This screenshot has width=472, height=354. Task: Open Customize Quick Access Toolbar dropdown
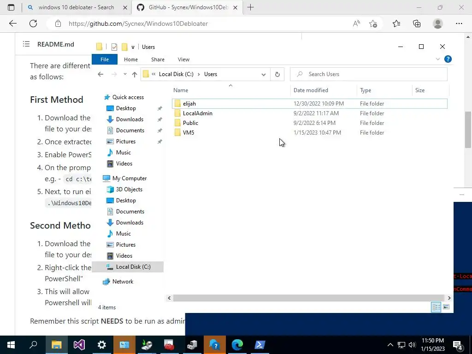[x=133, y=47]
